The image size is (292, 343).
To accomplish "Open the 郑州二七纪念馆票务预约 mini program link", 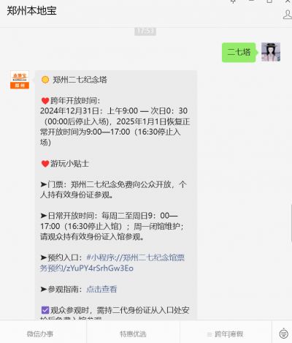I will [112, 263].
